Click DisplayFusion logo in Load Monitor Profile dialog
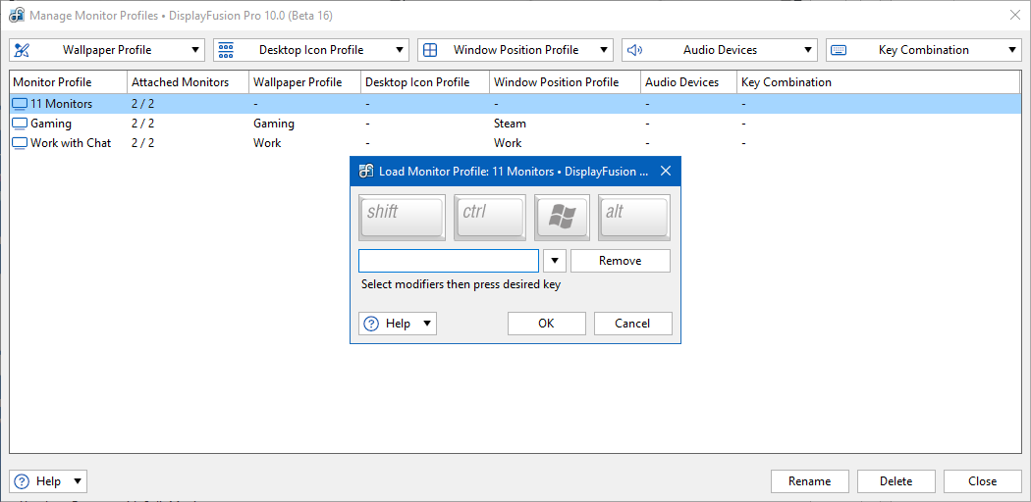The height and width of the screenshot is (502, 1031). tap(365, 172)
